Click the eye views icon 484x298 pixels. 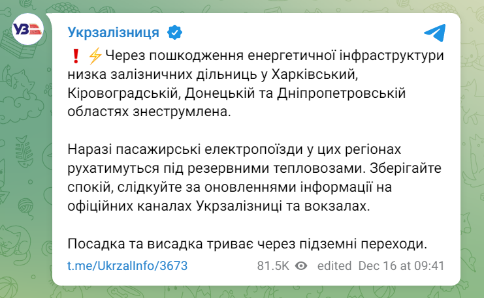point(301,266)
